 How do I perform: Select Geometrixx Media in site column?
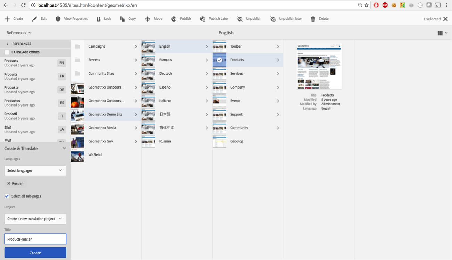tap(102, 128)
